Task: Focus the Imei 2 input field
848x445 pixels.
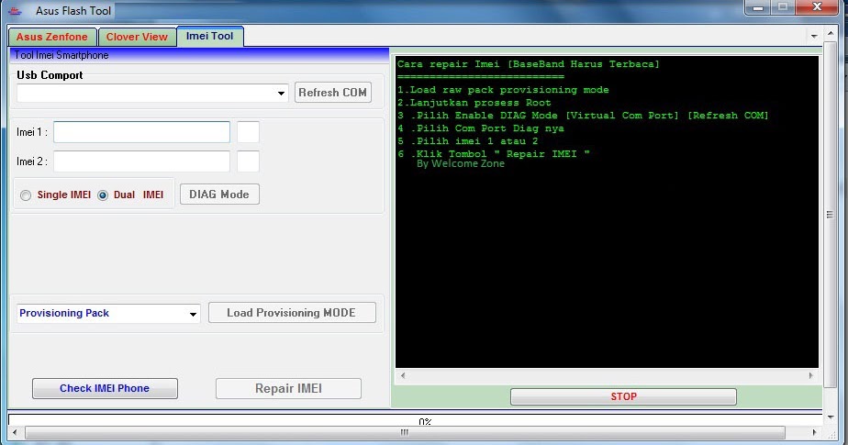Action: [x=141, y=161]
